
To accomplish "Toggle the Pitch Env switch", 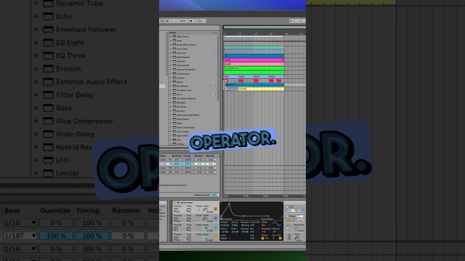I will [x=287, y=228].
